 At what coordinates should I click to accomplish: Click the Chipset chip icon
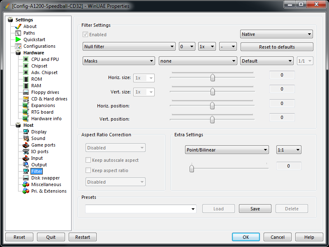click(x=26, y=66)
